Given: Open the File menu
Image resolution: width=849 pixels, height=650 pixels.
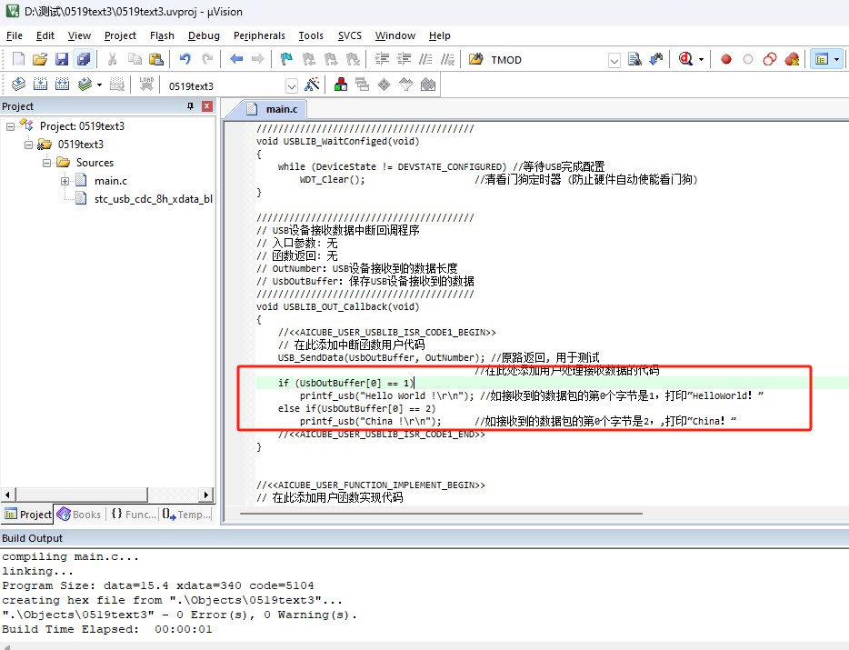Looking at the screenshot, I should [14, 35].
